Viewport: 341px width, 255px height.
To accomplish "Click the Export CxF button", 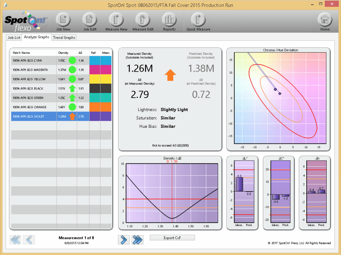I will click(172, 237).
